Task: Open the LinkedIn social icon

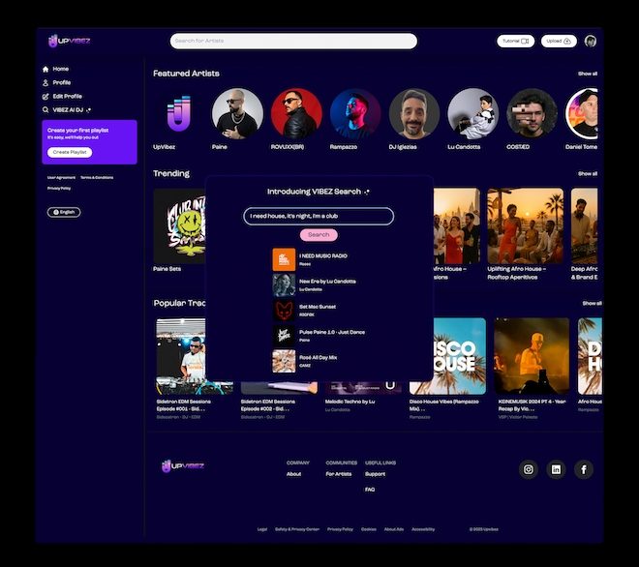Action: [557, 469]
